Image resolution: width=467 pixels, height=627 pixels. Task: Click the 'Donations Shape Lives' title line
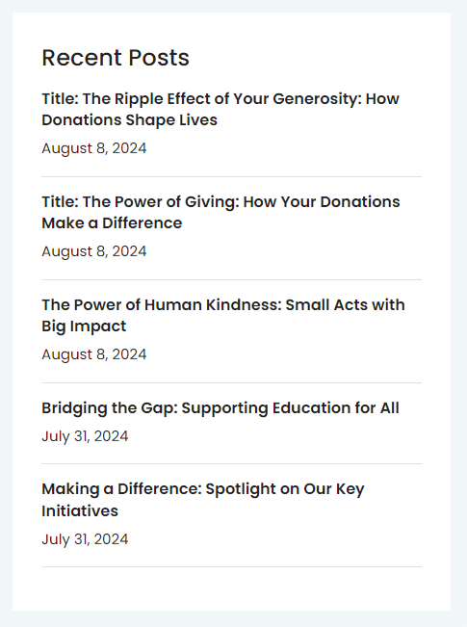[x=129, y=120]
